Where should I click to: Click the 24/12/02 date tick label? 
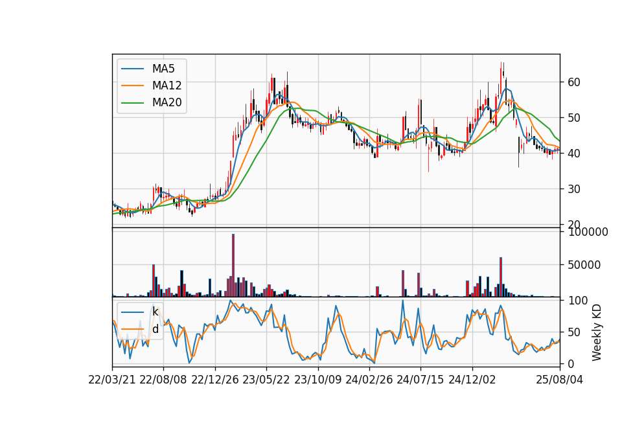[472, 380]
